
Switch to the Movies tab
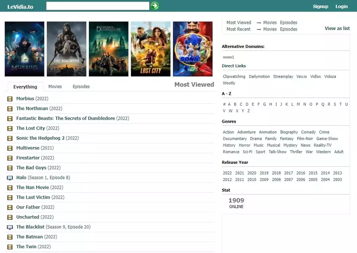55,86
